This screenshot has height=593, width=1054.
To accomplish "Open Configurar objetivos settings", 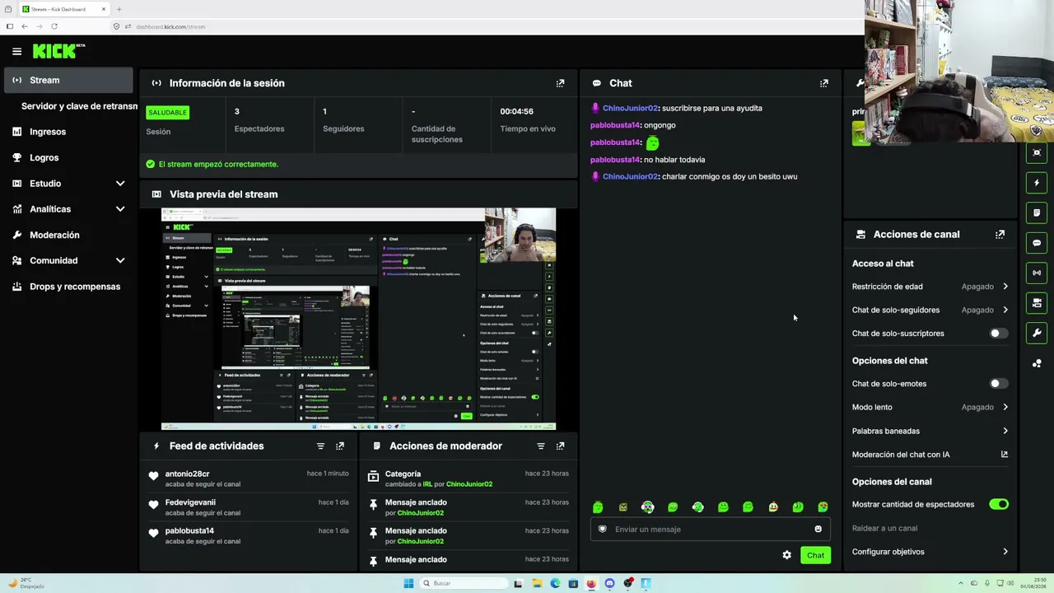I will pyautogui.click(x=930, y=552).
